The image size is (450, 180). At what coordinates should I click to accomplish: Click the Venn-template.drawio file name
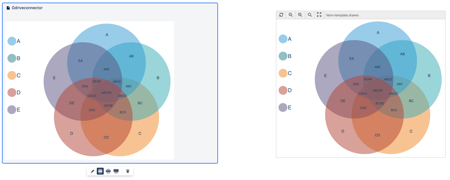342,15
